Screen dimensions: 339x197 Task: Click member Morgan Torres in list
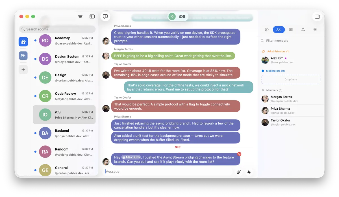click(291, 99)
